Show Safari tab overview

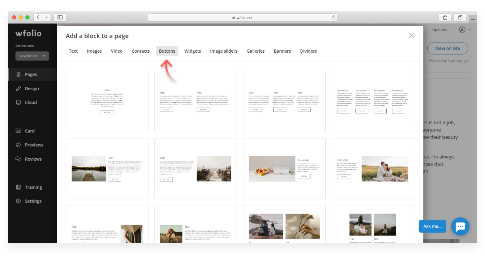[460, 17]
